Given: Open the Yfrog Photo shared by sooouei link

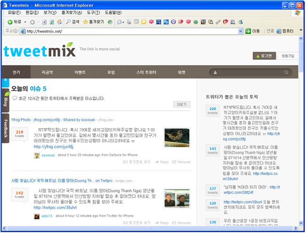Looking at the screenshot, I should (x=53, y=120).
